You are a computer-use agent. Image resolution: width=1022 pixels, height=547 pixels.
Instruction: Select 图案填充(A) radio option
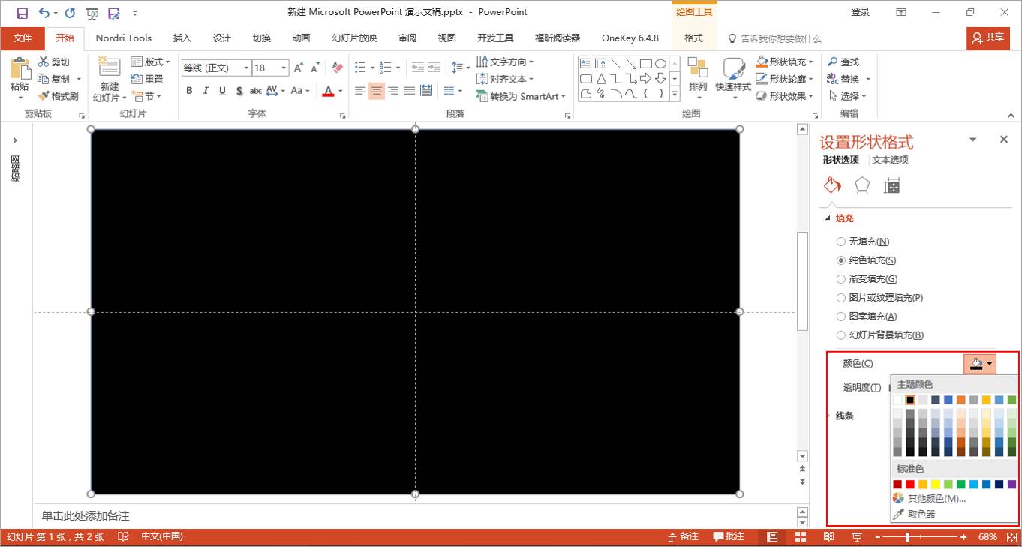pos(867,317)
